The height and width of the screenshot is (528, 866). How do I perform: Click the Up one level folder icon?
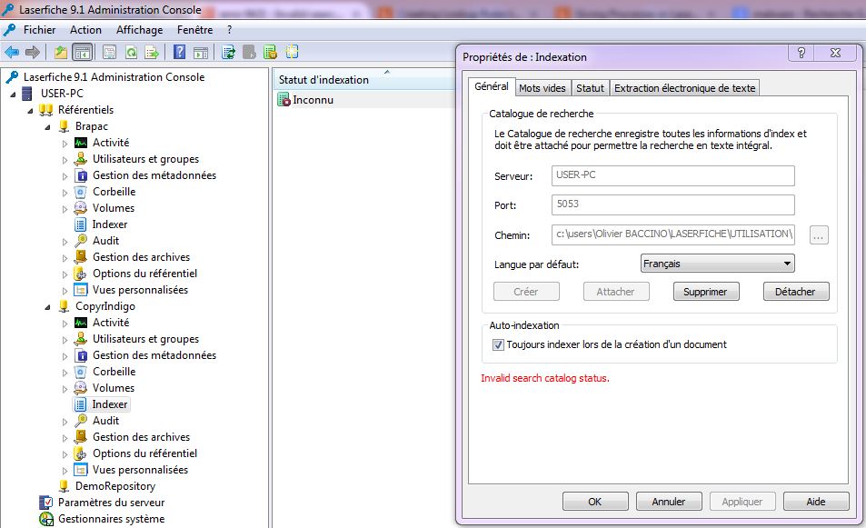[x=60, y=53]
